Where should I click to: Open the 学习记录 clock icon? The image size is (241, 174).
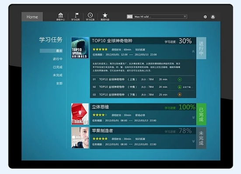coord(90,17)
